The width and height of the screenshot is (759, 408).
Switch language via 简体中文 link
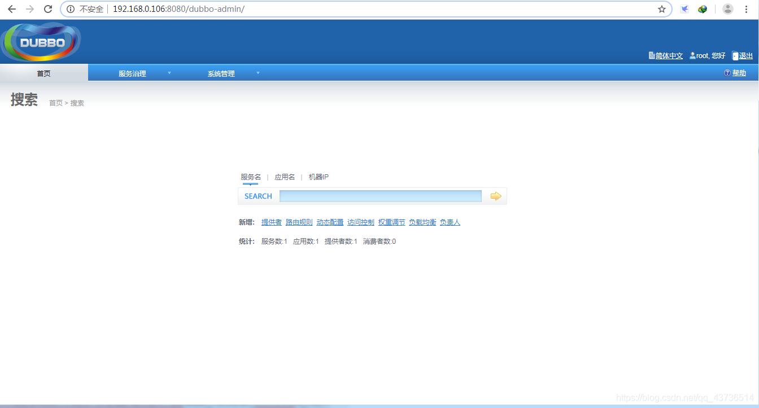coord(669,56)
